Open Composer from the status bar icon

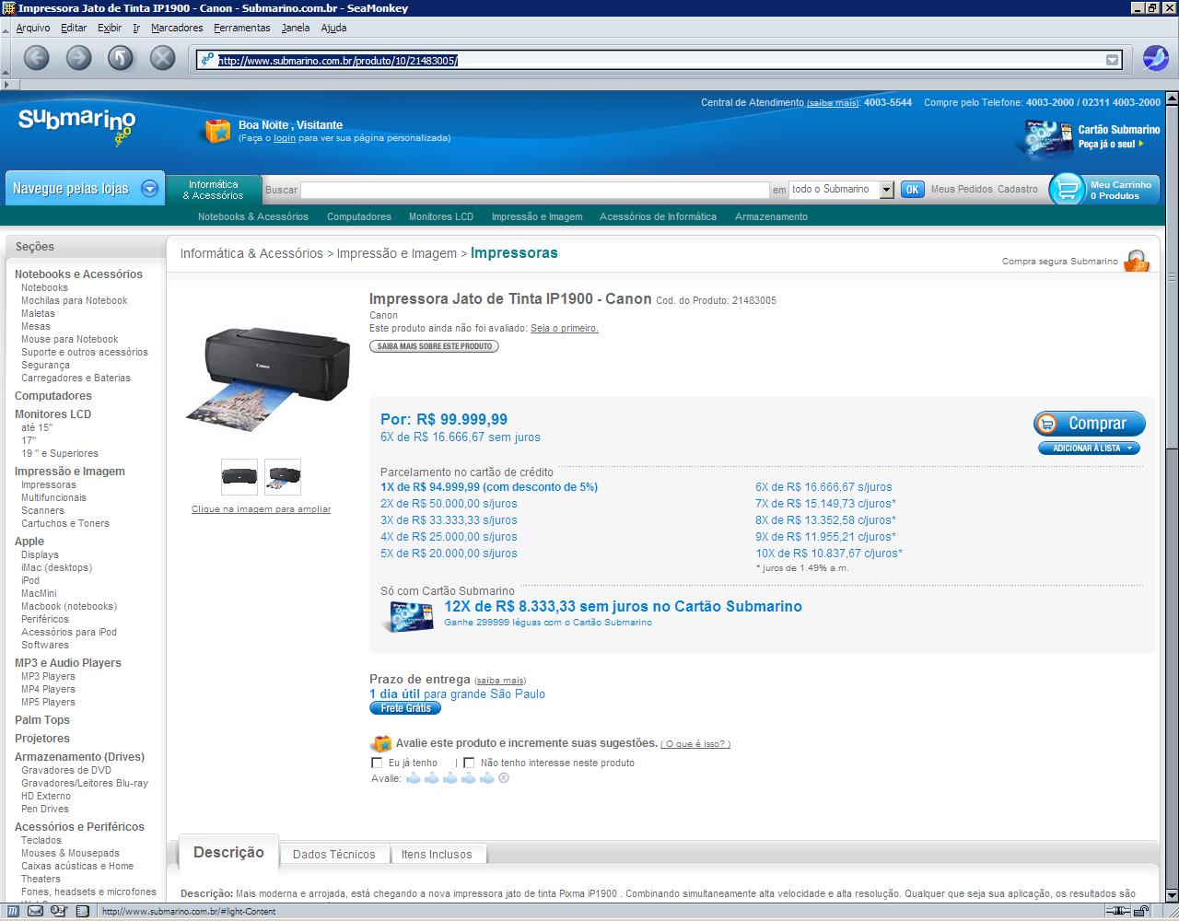60,912
